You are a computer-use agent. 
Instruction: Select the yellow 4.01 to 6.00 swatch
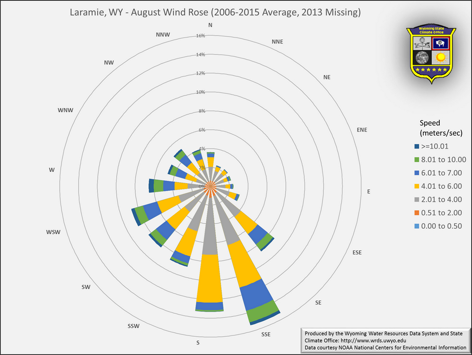pyautogui.click(x=416, y=186)
